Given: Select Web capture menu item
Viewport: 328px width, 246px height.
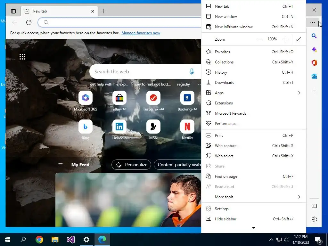Looking at the screenshot, I should pos(254,146).
